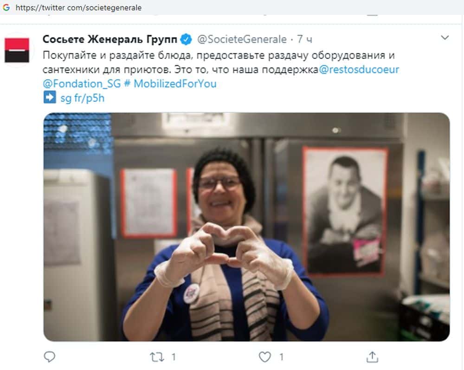Screen dimensions: 464x370
Task: Open the Сосьете Женераль Групп profile name
Action: pos(110,39)
